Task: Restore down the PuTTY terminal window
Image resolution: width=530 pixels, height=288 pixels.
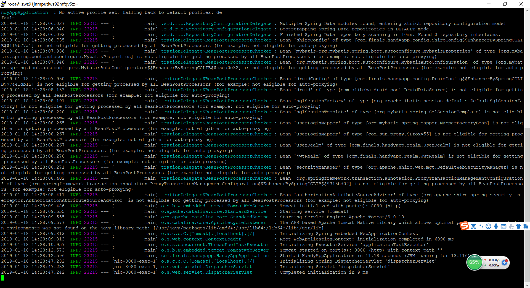Action: 505,4
